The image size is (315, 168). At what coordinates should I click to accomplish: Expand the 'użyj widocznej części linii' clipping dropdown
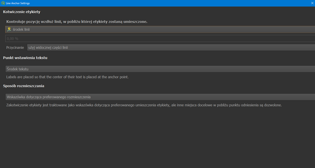coord(170,48)
